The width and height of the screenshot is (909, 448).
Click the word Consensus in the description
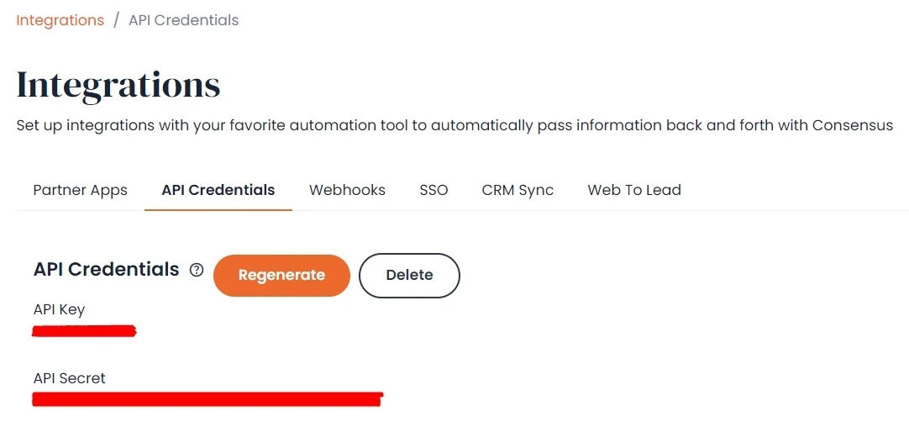tap(852, 124)
